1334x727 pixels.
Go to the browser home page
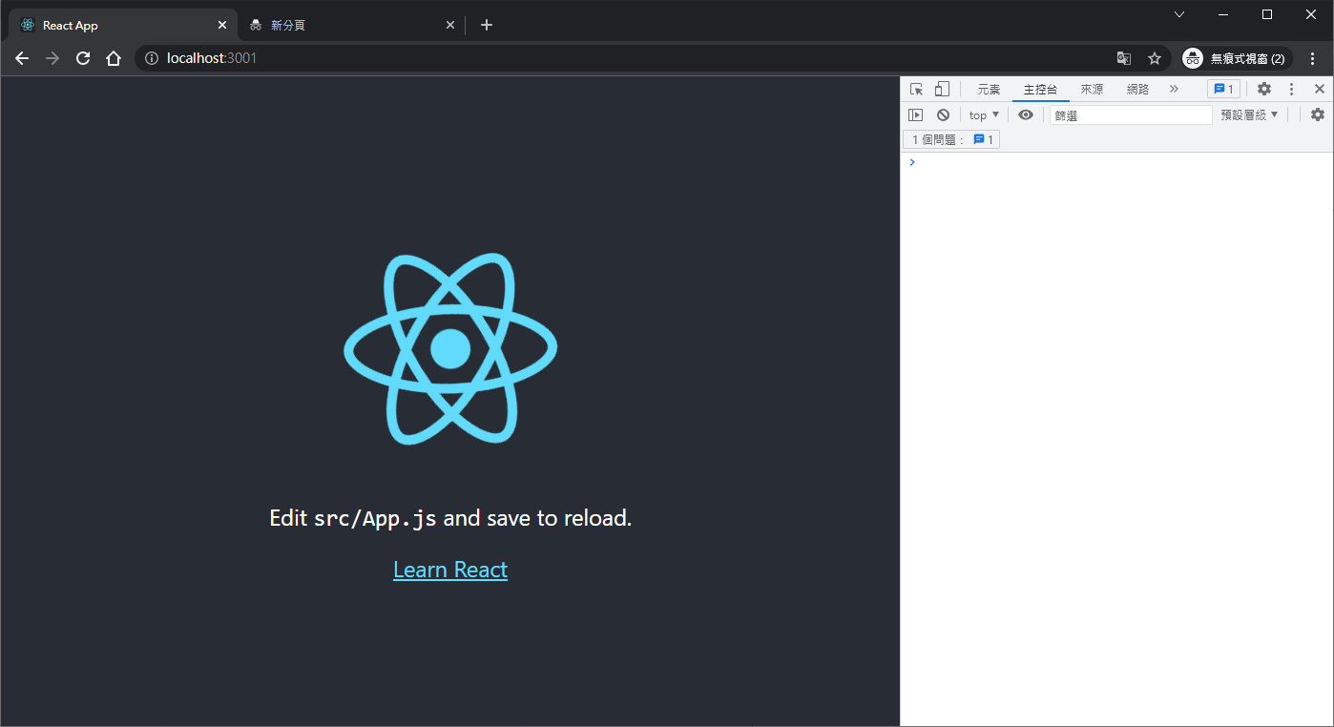114,58
